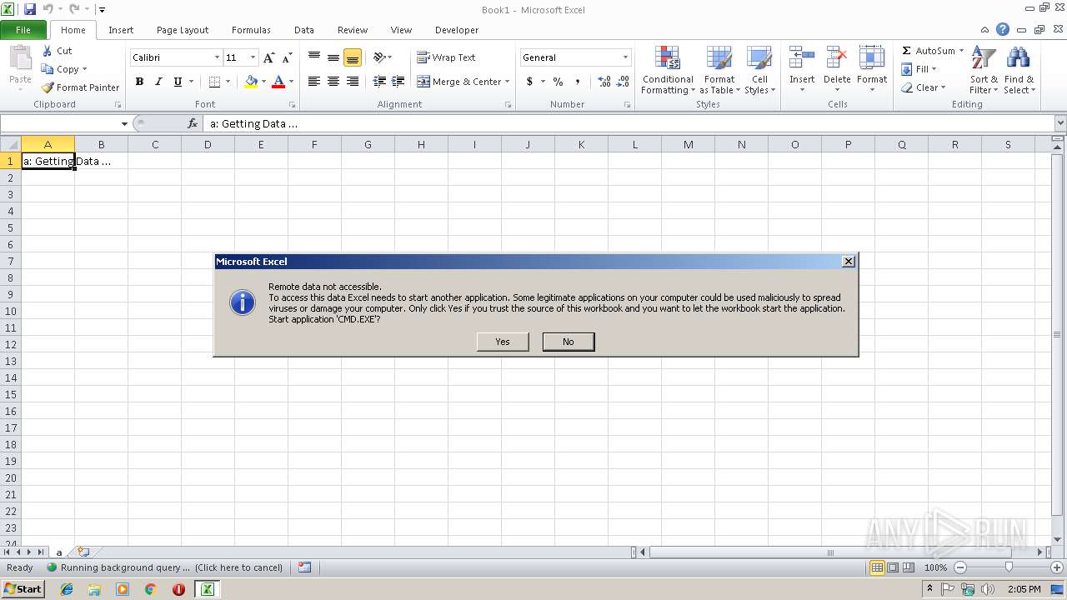Click the Fill Color paint bucket

click(x=251, y=82)
